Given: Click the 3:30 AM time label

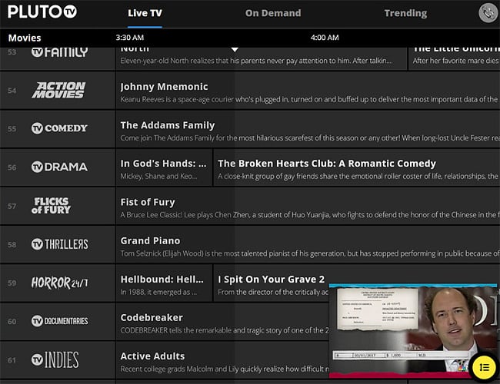Looking at the screenshot, I should pos(130,38).
